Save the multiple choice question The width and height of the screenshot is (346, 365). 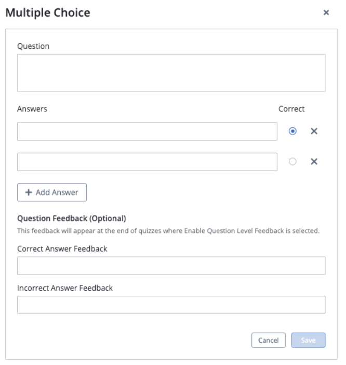[x=308, y=340]
